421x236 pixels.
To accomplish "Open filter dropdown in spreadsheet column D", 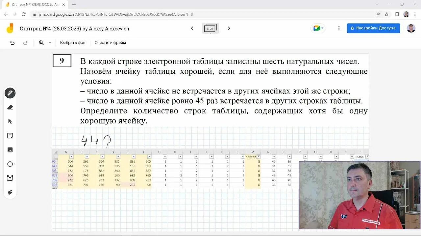I will (x=118, y=157).
